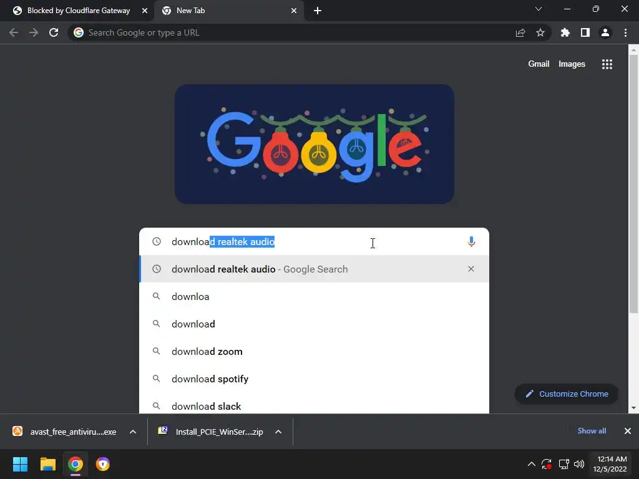Open the Extensions puzzle icon
This screenshot has height=479, width=639.
coord(565,32)
